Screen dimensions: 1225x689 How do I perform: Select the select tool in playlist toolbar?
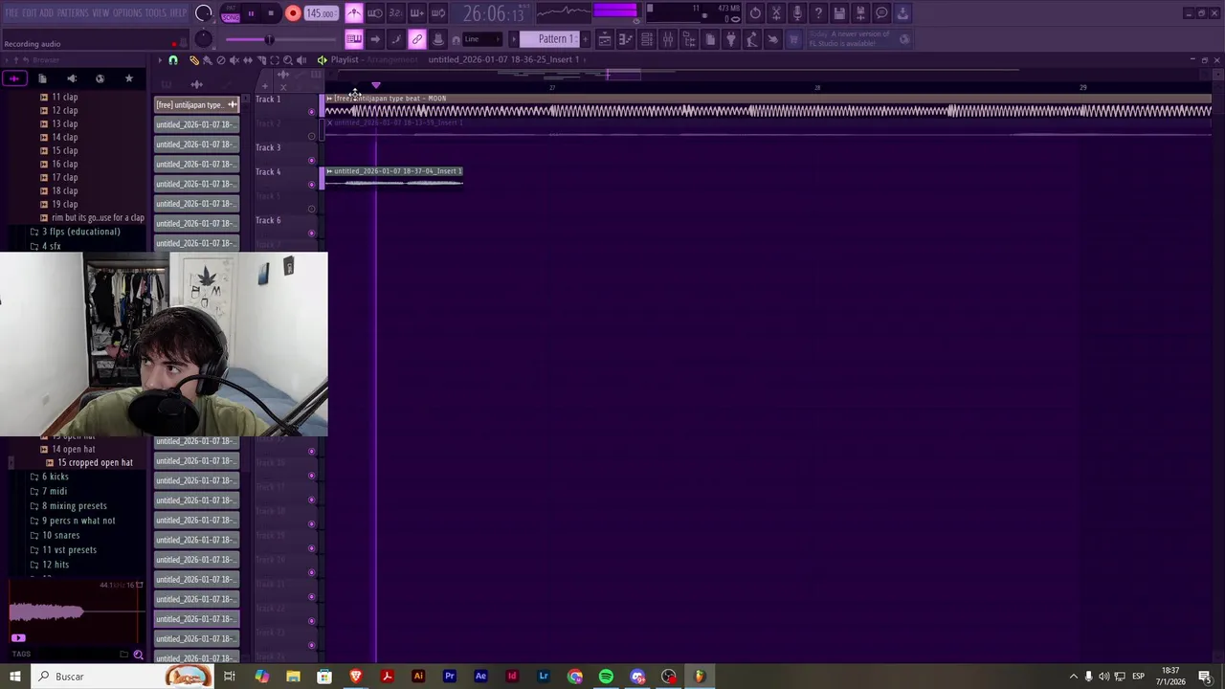click(275, 60)
